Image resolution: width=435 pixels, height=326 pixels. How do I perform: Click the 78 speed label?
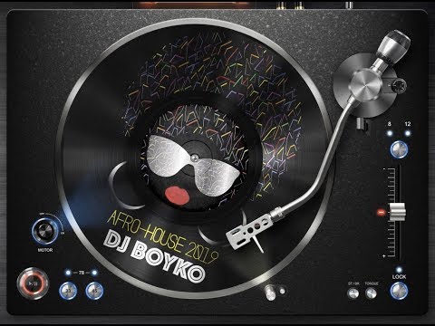pyautogui.click(x=82, y=273)
